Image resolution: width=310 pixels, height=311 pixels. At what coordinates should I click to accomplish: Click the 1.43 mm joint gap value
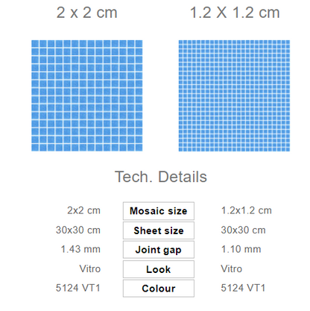click(x=80, y=249)
